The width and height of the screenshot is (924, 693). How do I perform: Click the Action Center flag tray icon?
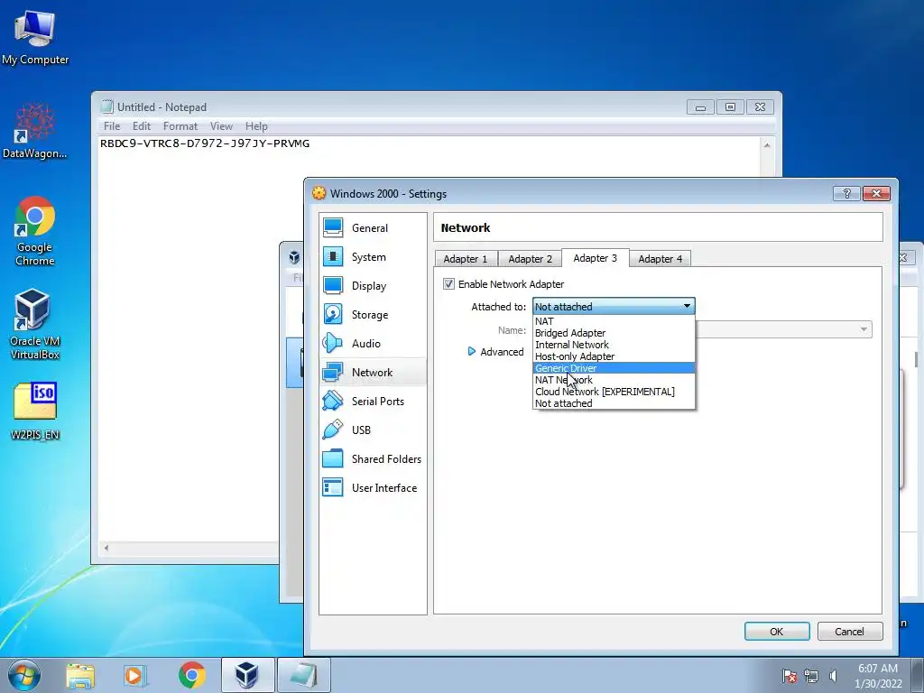point(789,676)
